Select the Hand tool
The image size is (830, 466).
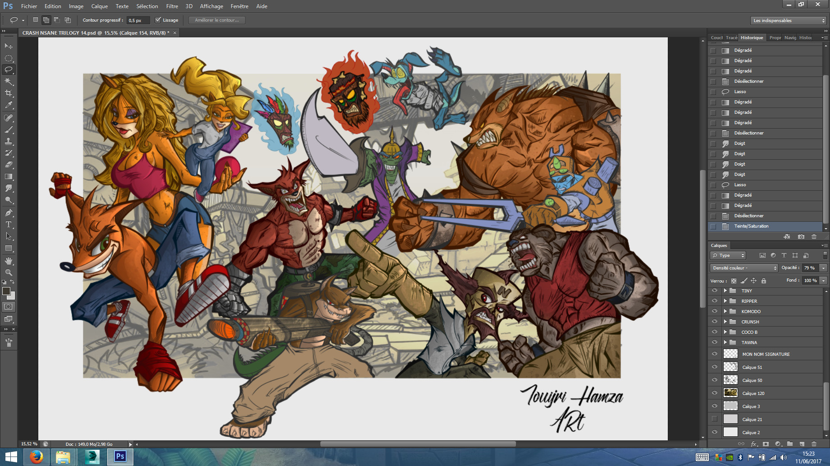(x=9, y=260)
